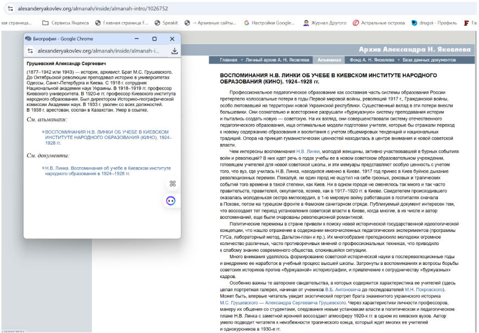The width and height of the screenshot is (479, 333).
Task: Click the site info icon in main address bar
Action: click(x=10, y=9)
